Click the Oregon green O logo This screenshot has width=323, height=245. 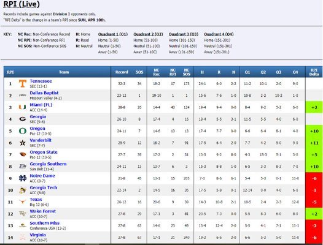pyautogui.click(x=23, y=131)
